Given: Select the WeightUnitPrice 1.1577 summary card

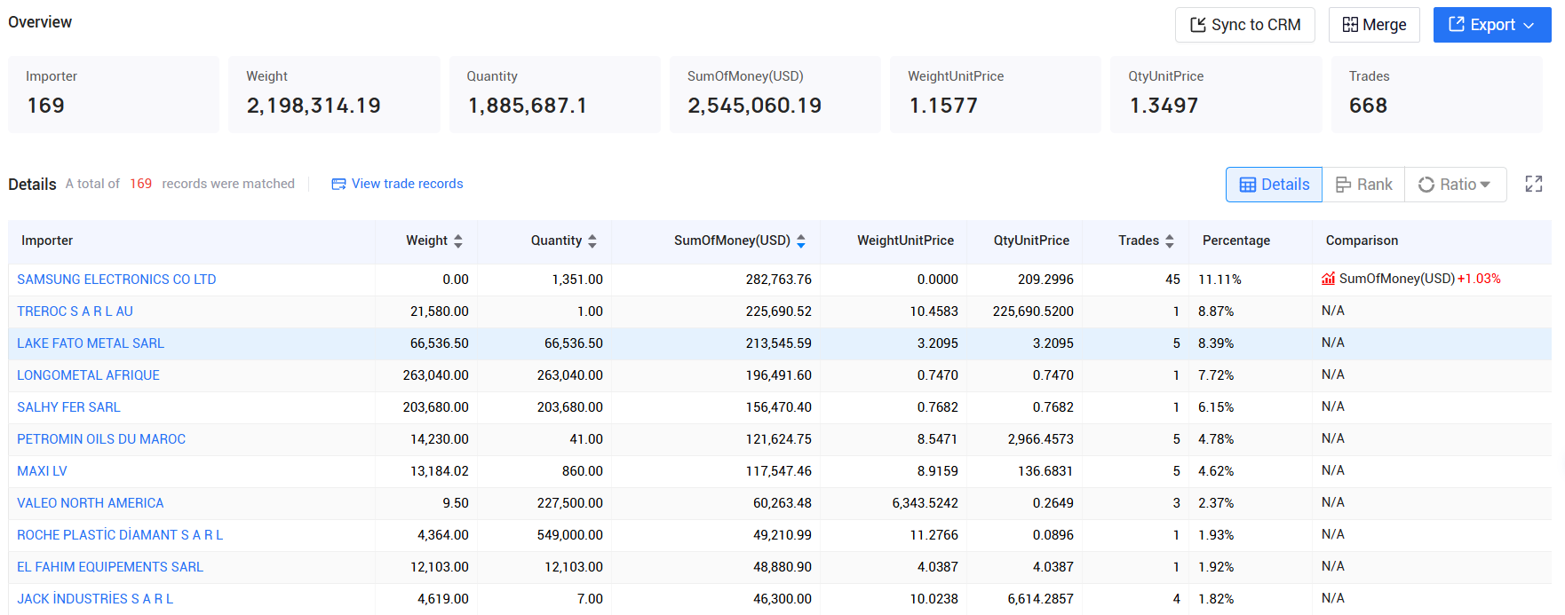Looking at the screenshot, I should pos(996,94).
